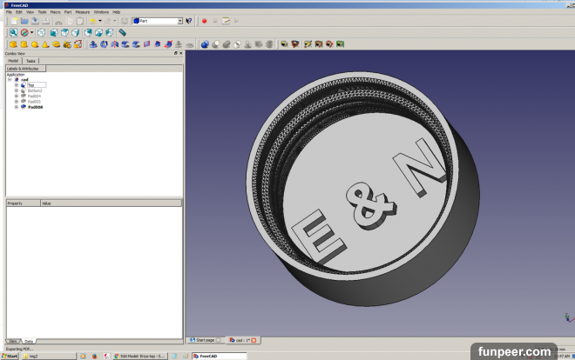Collapse the cad document tree node
This screenshot has width=575, height=360.
pyautogui.click(x=10, y=80)
